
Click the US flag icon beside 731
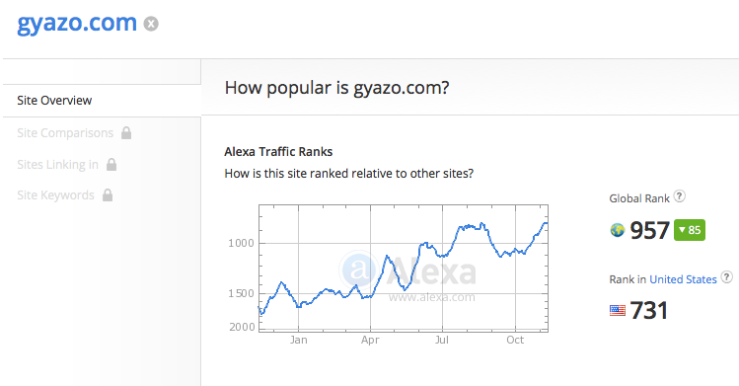618,310
